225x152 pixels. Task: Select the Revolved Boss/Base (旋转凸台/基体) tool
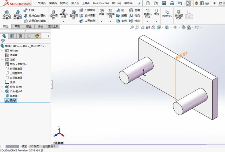coord(18,15)
